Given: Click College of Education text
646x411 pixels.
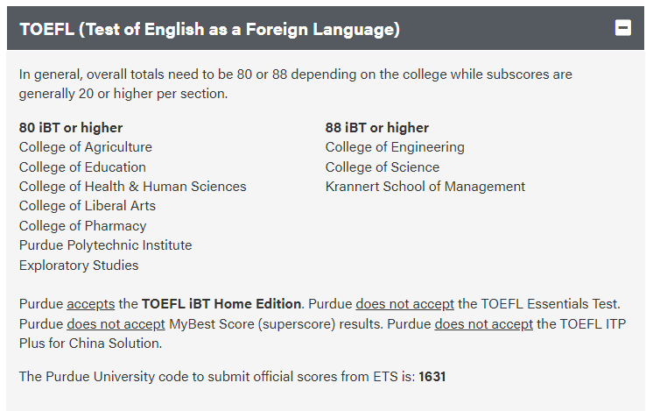Looking at the screenshot, I should (x=82, y=167).
